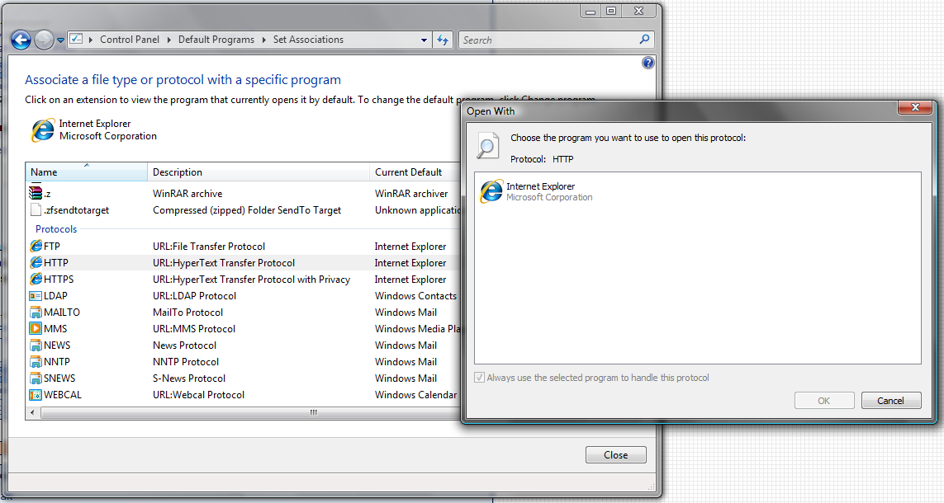Select the HTTPS protocol icon

36,279
